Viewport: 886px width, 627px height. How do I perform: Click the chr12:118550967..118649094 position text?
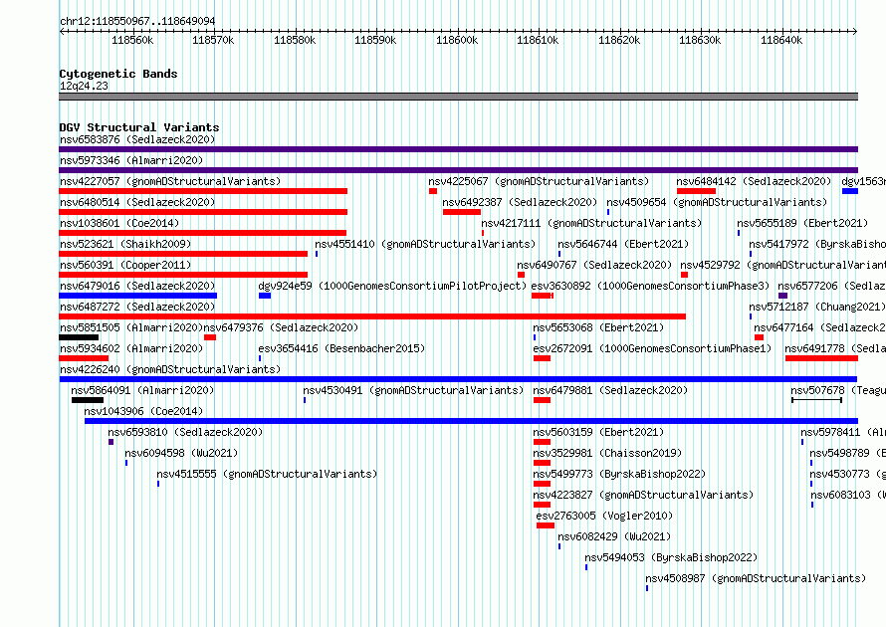coord(137,21)
